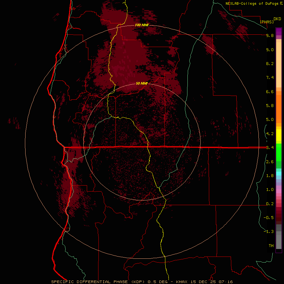Click the KMAX radar site identifier

click(x=181, y=282)
